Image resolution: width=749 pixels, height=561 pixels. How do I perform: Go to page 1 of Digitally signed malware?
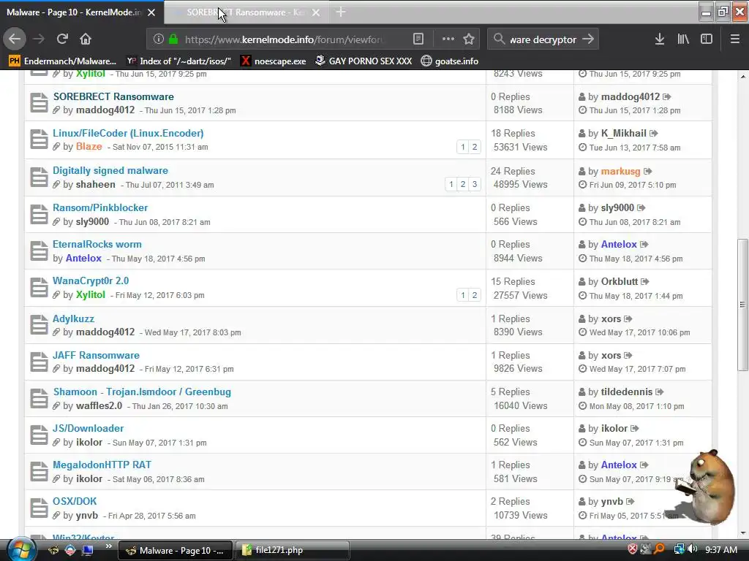[x=451, y=184]
